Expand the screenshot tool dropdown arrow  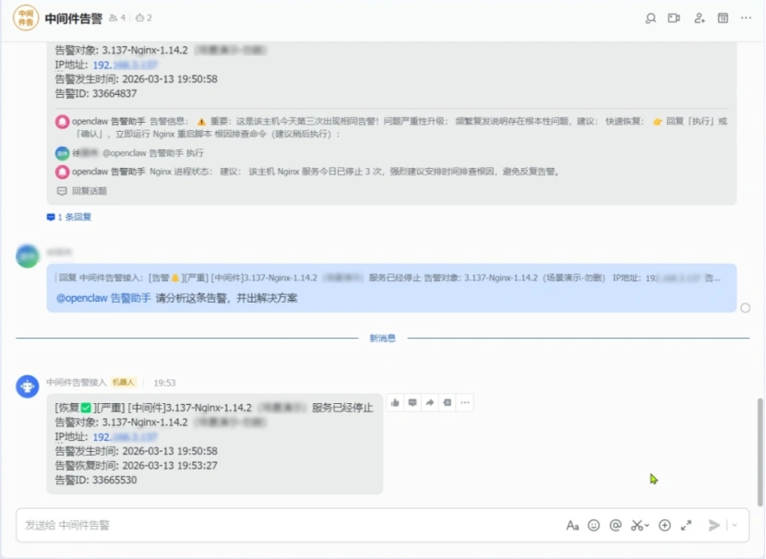[647, 526]
